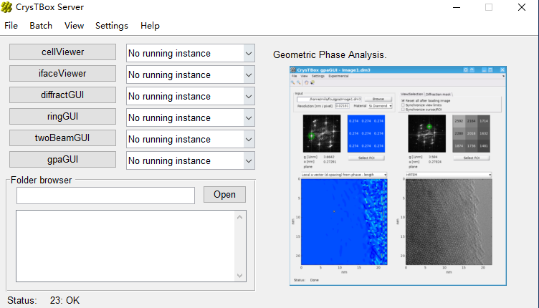
Task: Launch the gpaGUI tool
Action: [x=62, y=160]
